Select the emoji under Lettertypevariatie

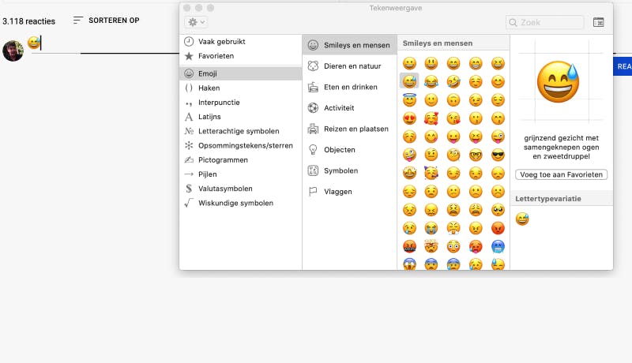pyautogui.click(x=522, y=219)
